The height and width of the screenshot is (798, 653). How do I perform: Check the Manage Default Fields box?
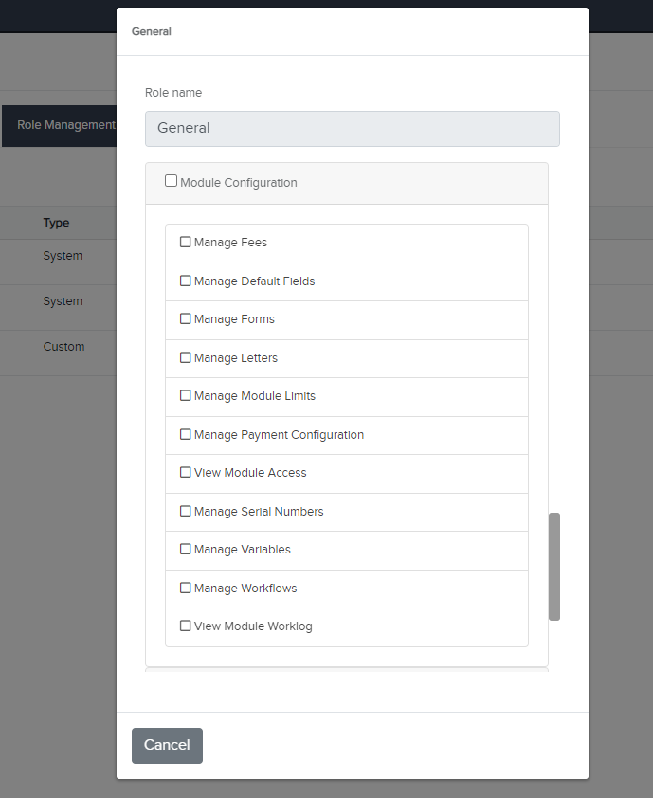click(x=186, y=281)
